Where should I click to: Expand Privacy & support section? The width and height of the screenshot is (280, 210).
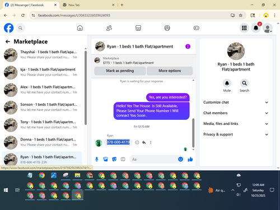click(236, 134)
